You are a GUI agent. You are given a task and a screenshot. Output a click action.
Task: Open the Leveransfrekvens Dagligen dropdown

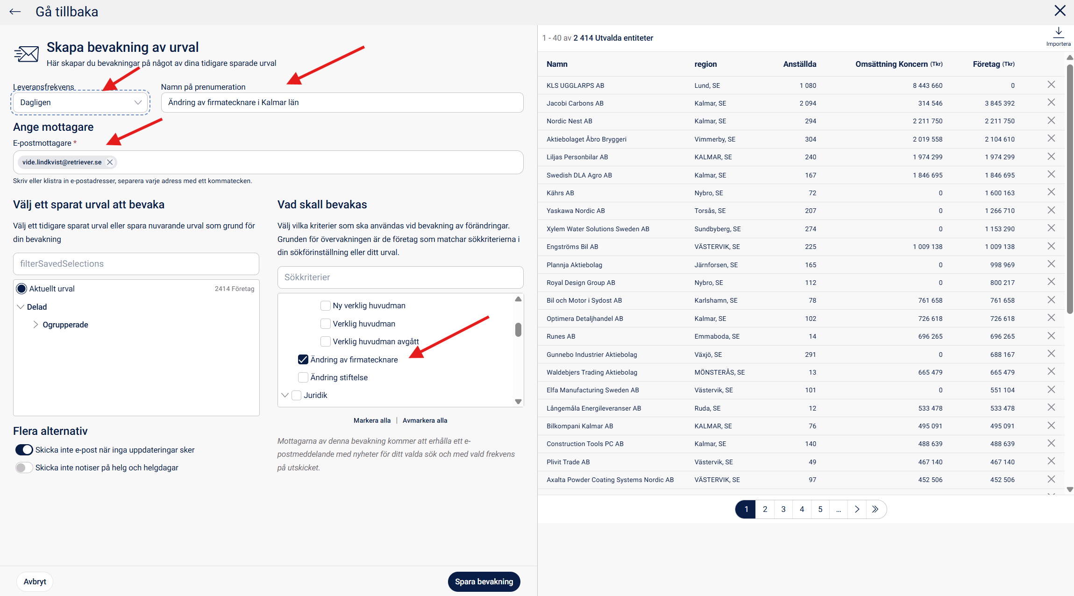(80, 102)
